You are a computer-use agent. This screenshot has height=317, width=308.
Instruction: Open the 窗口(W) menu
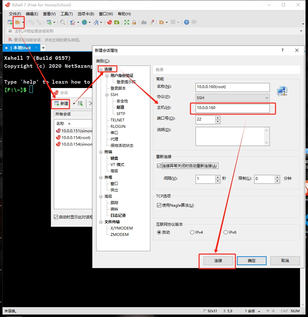tap(106, 14)
